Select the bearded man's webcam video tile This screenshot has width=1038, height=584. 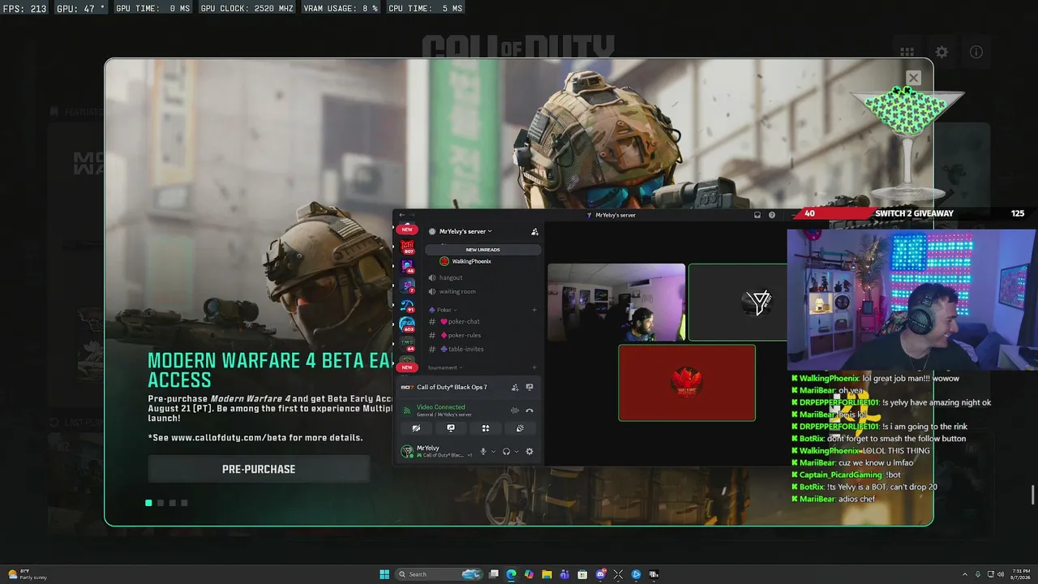(x=616, y=303)
